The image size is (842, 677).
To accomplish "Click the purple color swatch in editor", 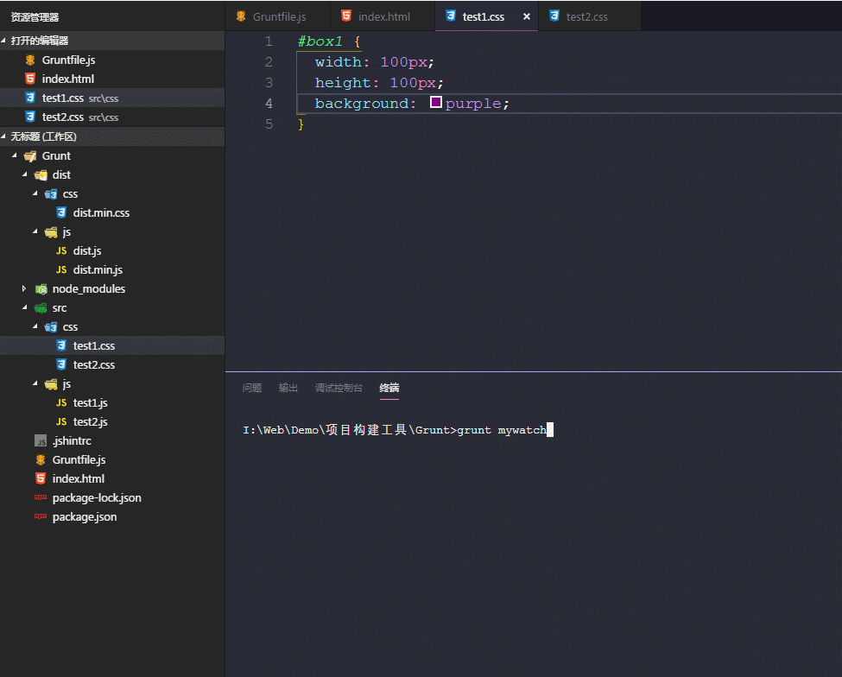I will tap(436, 103).
